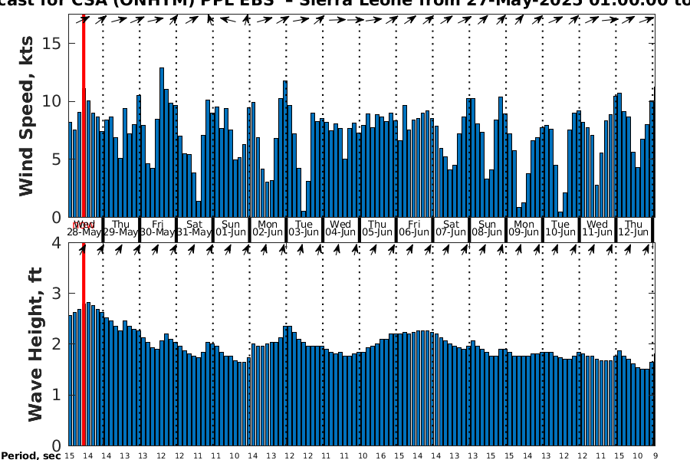Click the 'Mon 09-Jun' date label
Viewport: 690px width, 460px height.
[524, 228]
